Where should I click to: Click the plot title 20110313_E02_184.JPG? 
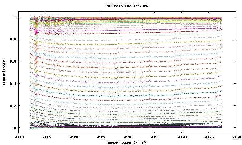tap(127, 6)
